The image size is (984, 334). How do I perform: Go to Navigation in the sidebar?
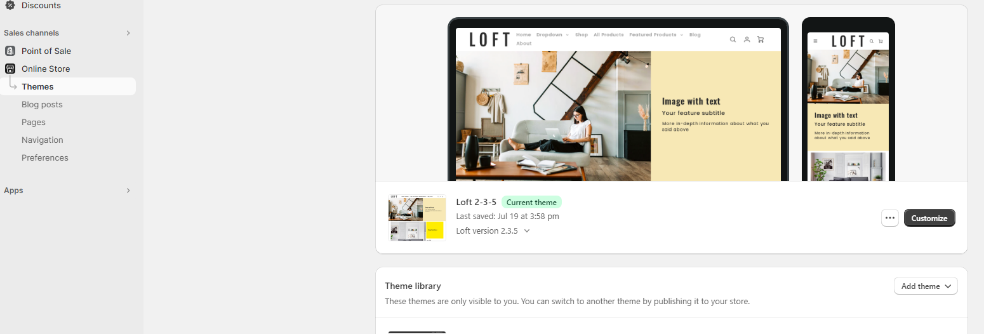coord(43,140)
